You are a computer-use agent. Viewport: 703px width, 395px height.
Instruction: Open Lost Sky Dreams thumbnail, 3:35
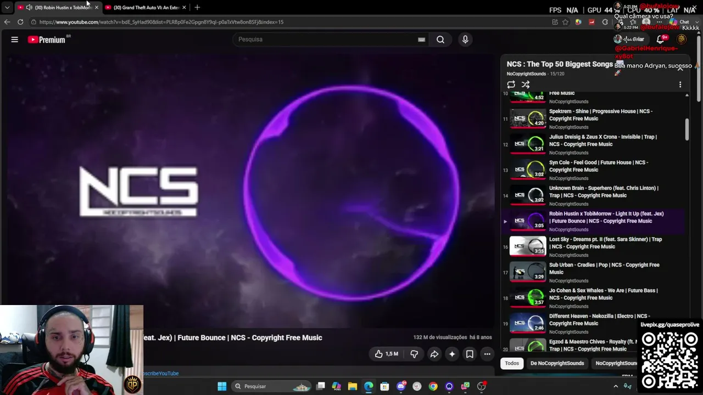(528, 246)
